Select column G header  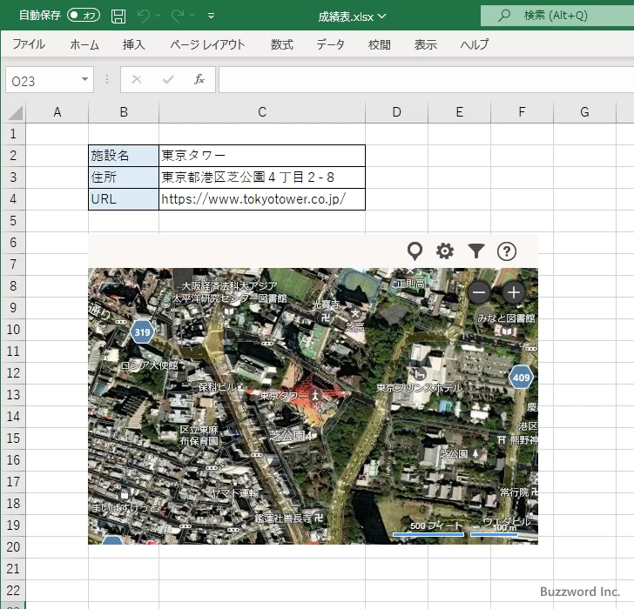tap(584, 112)
